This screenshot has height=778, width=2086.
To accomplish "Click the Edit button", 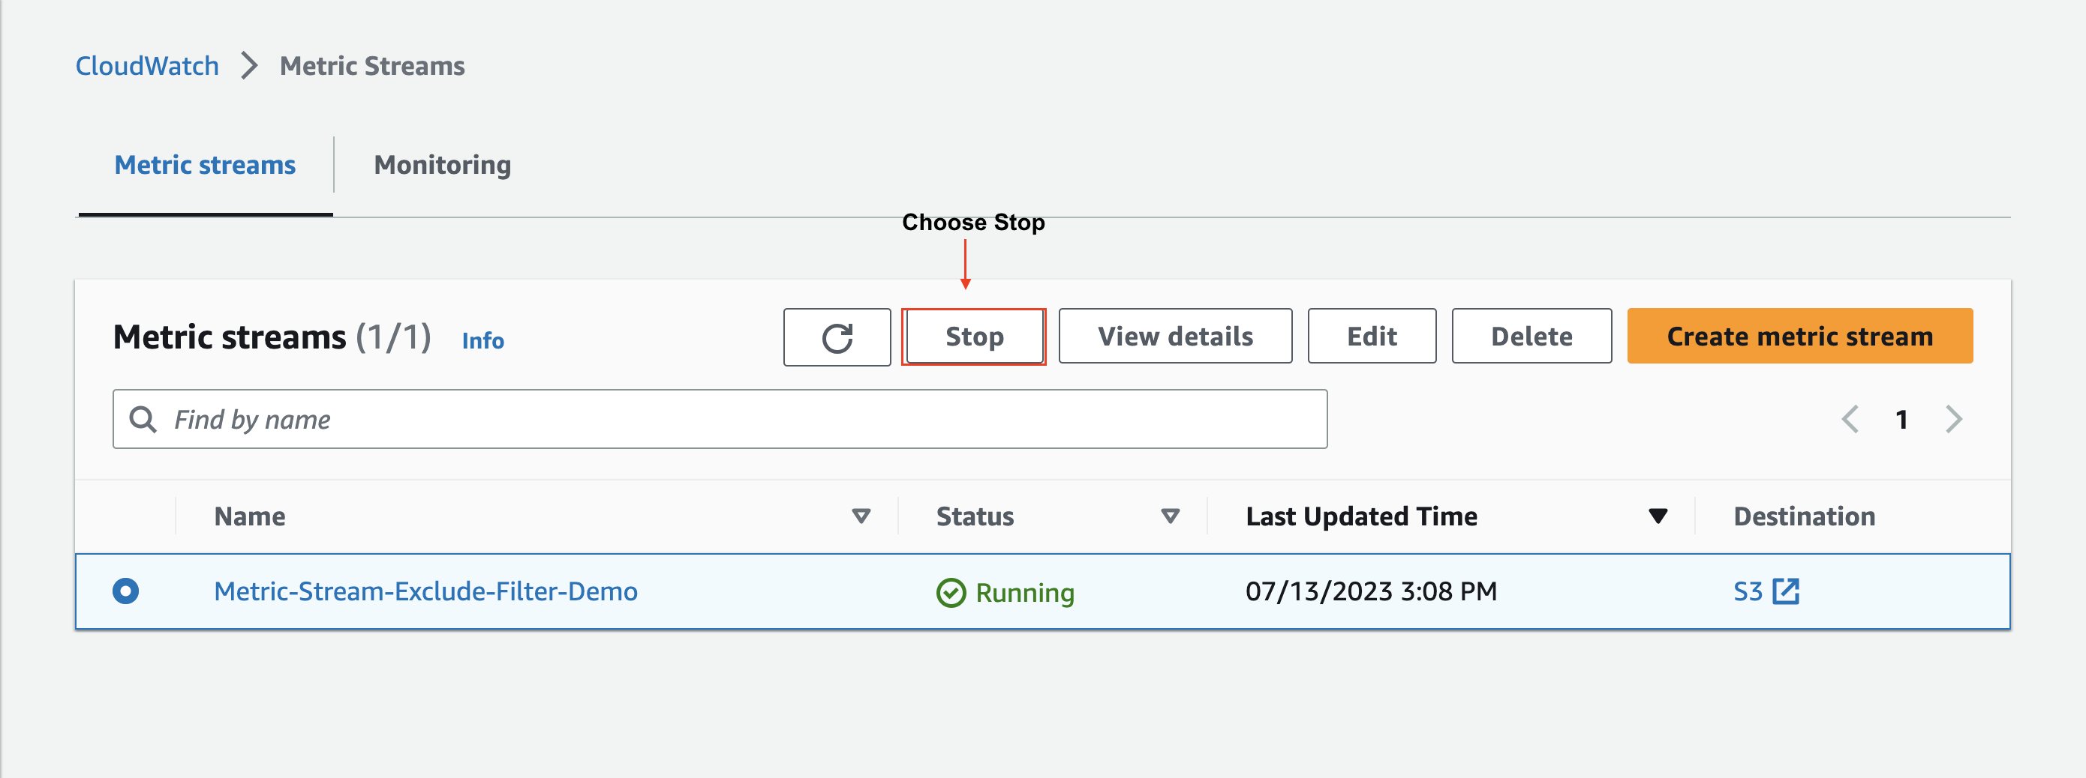I will [x=1371, y=337].
